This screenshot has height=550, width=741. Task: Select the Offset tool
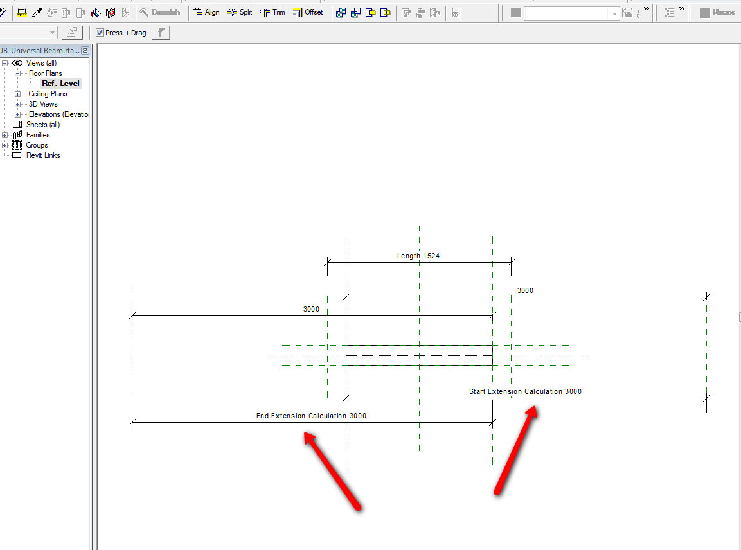point(308,12)
